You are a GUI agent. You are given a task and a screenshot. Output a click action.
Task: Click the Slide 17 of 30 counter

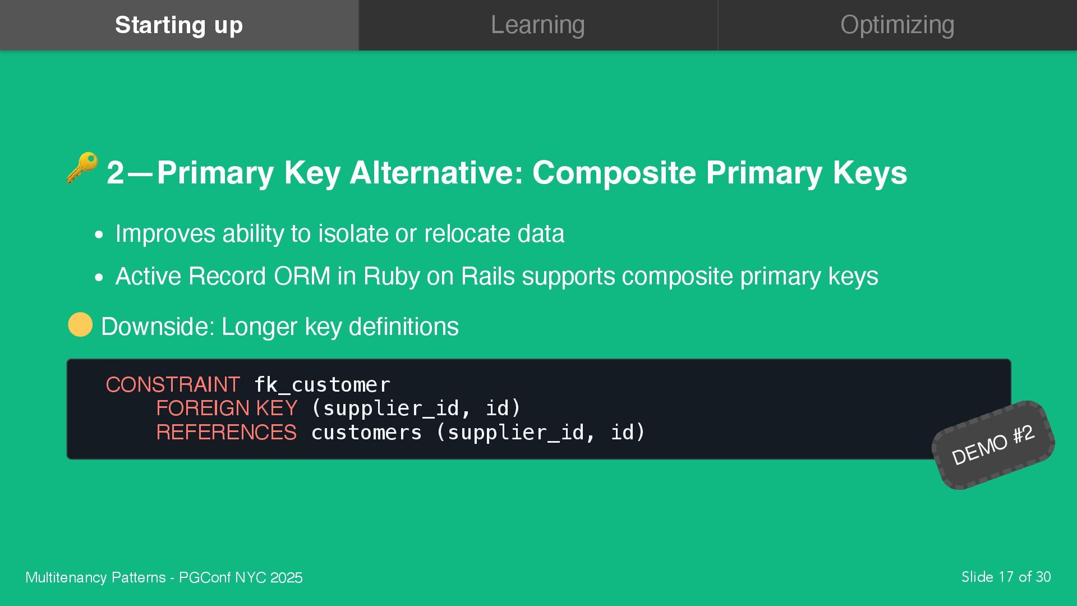pos(1006,577)
